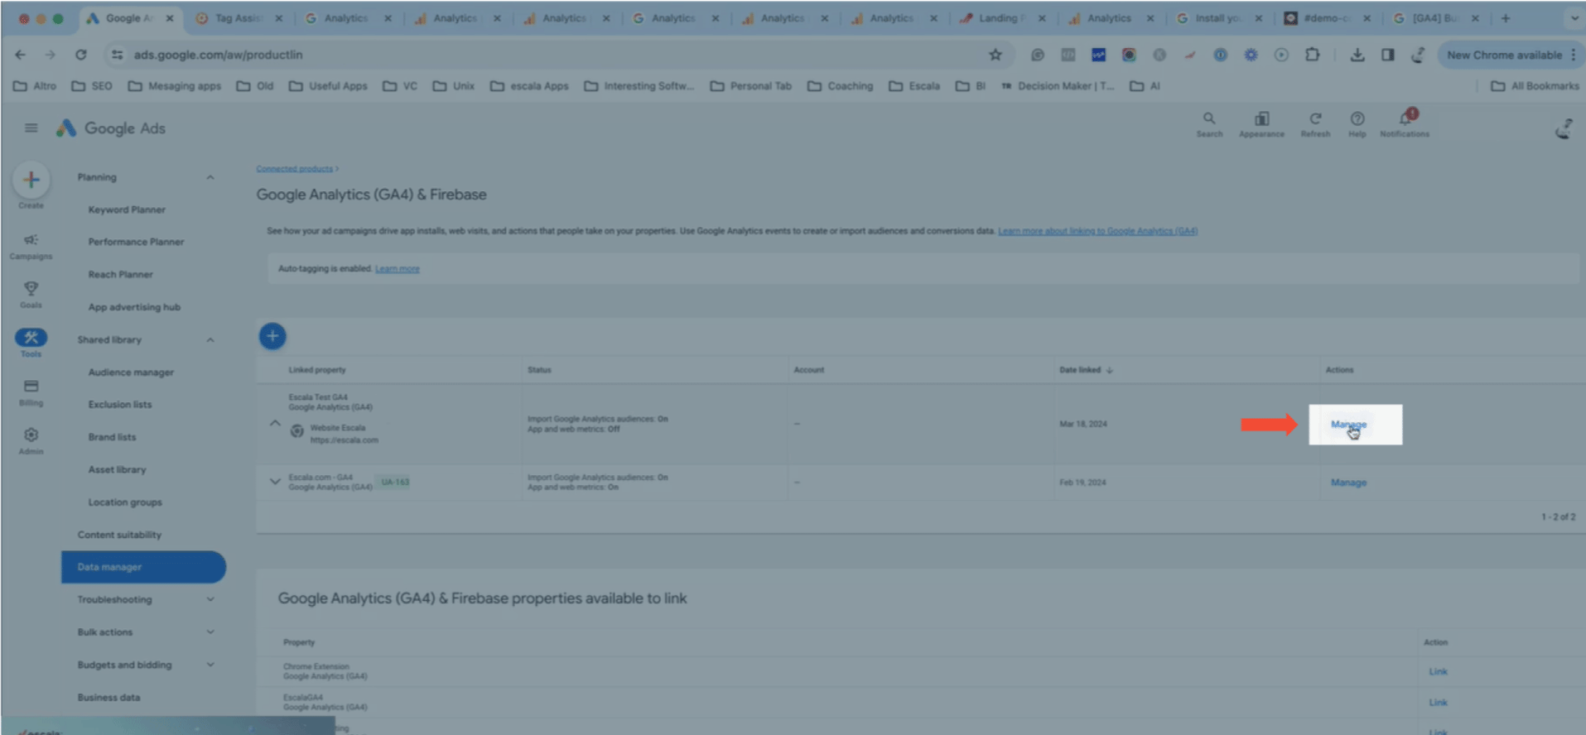1586x735 pixels.
Task: Open Keyword Planner
Action: tap(127, 209)
